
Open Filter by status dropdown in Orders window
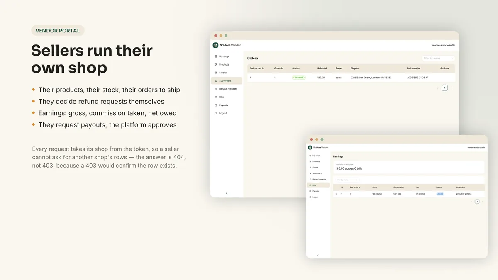point(438,58)
